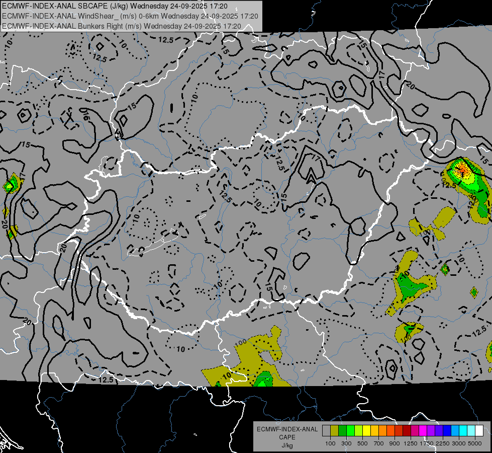Click the legend word CAPE
This screenshot has width=492, height=453.
click(287, 437)
